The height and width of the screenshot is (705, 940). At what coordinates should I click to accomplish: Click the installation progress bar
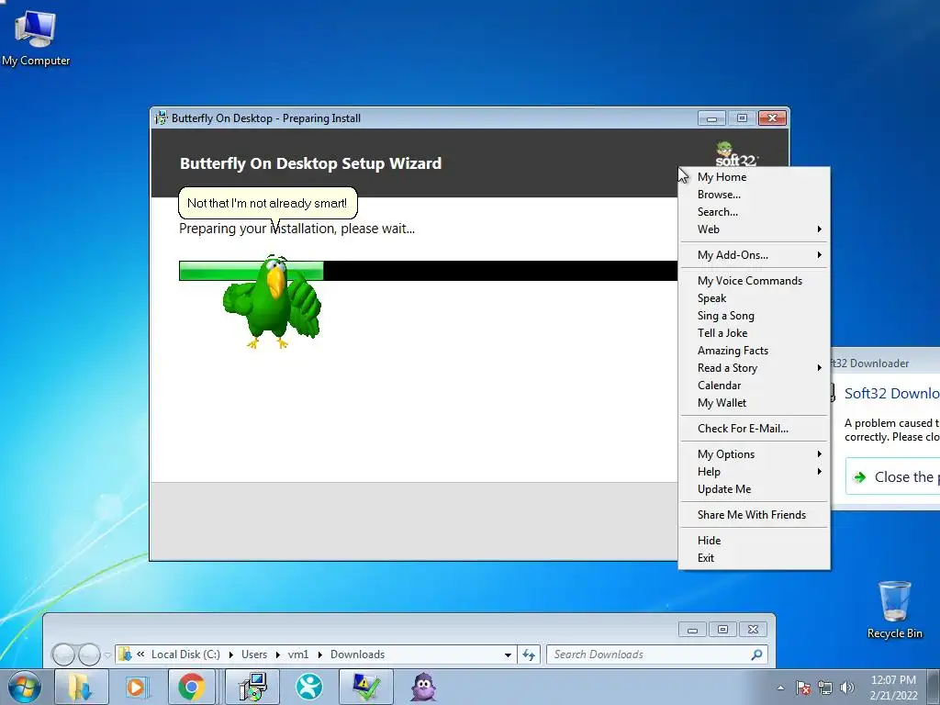click(428, 271)
